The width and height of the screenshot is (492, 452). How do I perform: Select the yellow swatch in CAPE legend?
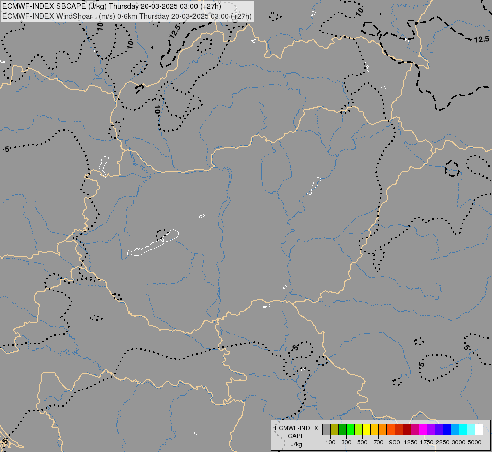coord(366,429)
